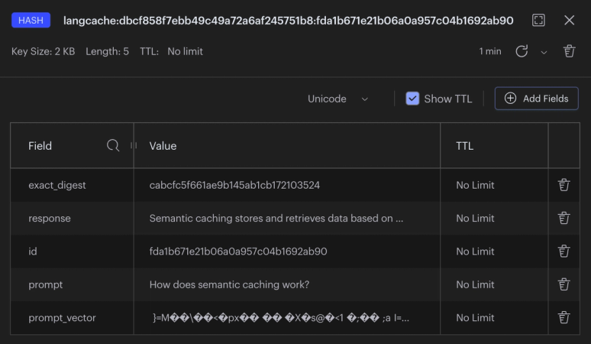
Task: Close the key details panel
Action: [569, 20]
